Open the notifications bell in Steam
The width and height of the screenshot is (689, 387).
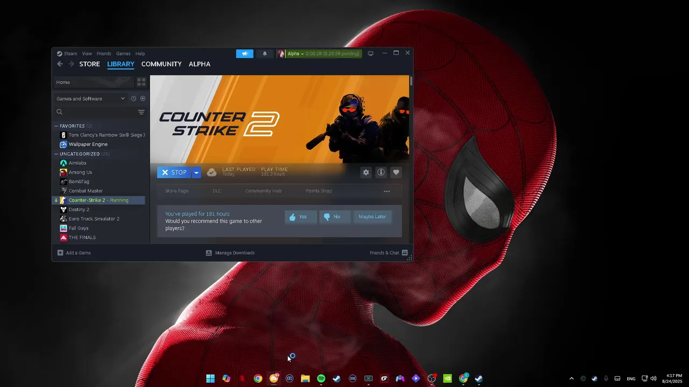tap(264, 54)
